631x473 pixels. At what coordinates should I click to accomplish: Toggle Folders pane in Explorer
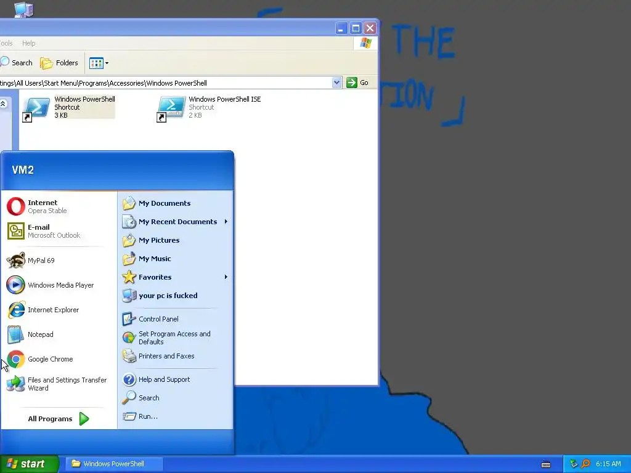click(59, 63)
